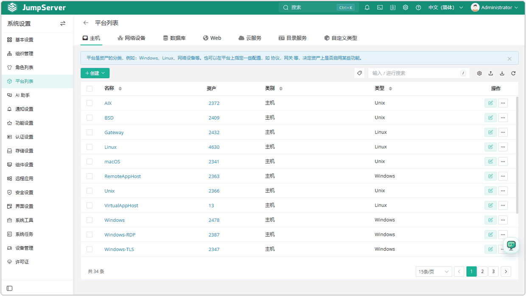The width and height of the screenshot is (526, 296).
Task: Dismiss the blue platform info banner
Action: [x=509, y=59]
